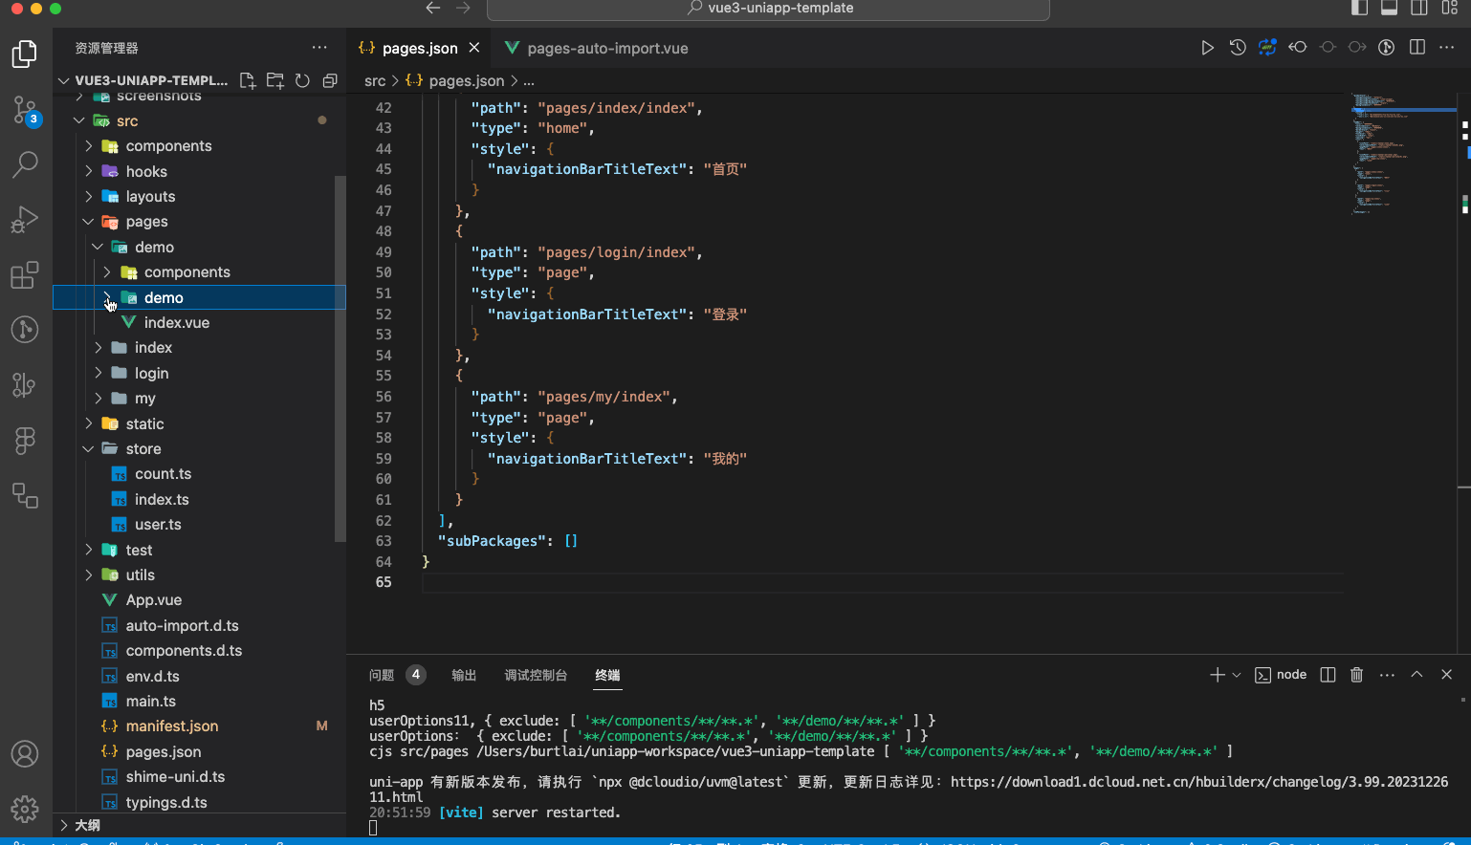
Task: Open the Extensions view
Action: pyautogui.click(x=25, y=275)
